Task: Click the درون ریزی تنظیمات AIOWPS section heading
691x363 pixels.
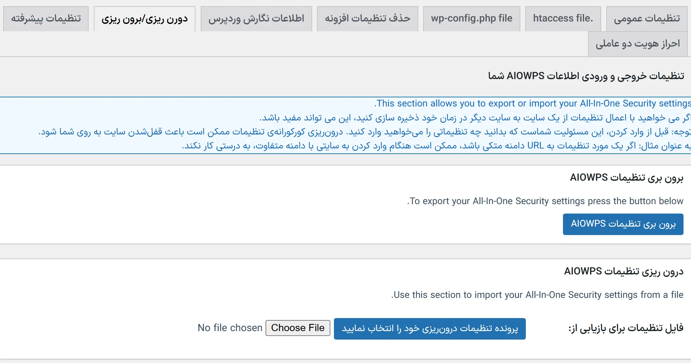Action: pos(624,271)
